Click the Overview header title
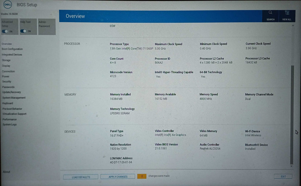The image size is (301, 186). click(x=75, y=16)
